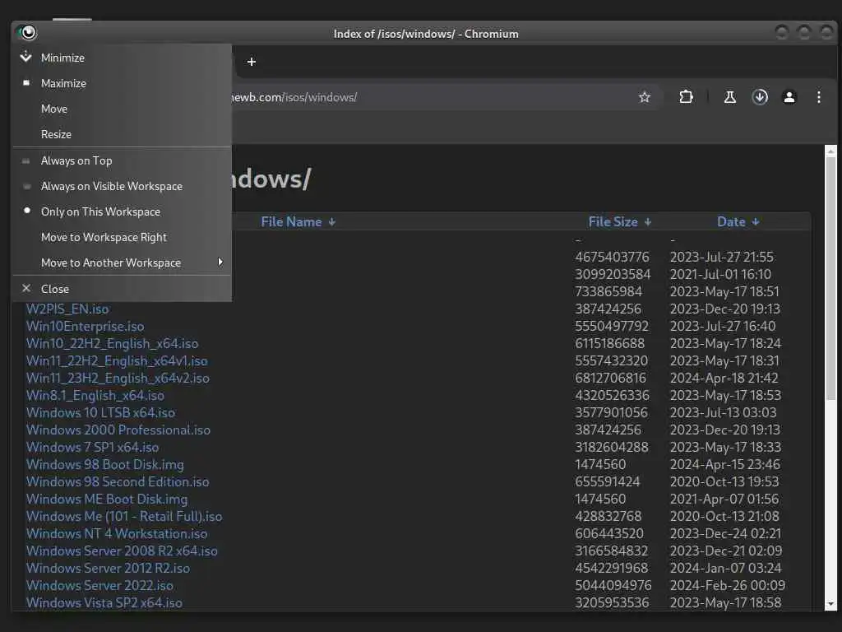The width and height of the screenshot is (842, 632).
Task: Select Close menu entry
Action: [x=122, y=289]
